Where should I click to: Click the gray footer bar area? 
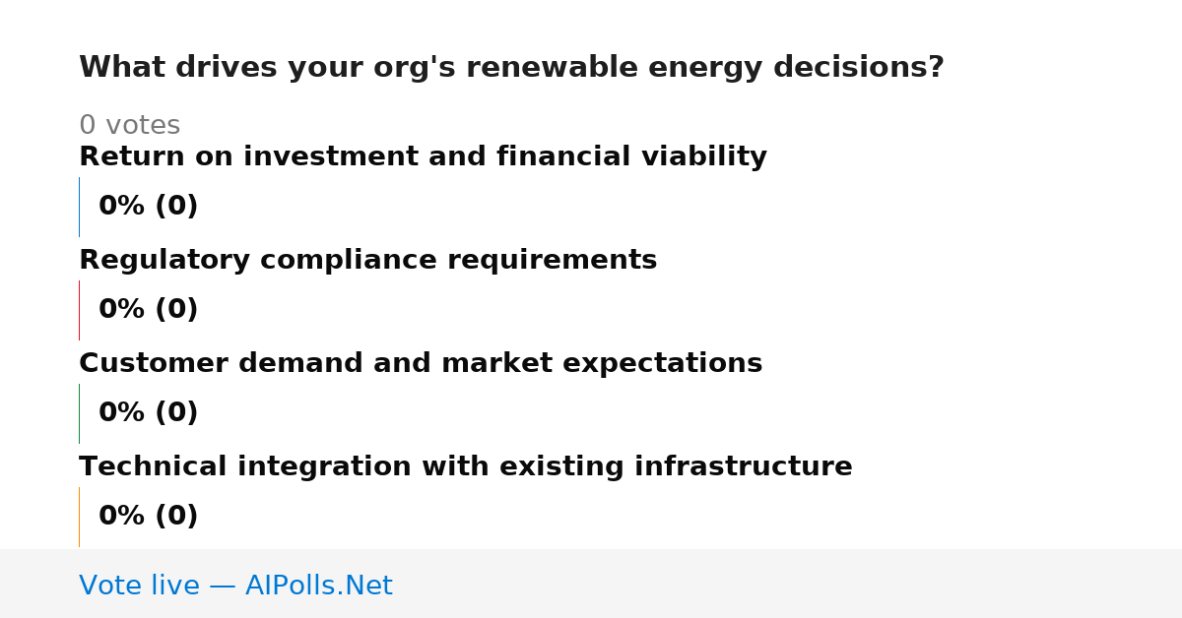pyautogui.click(x=591, y=584)
